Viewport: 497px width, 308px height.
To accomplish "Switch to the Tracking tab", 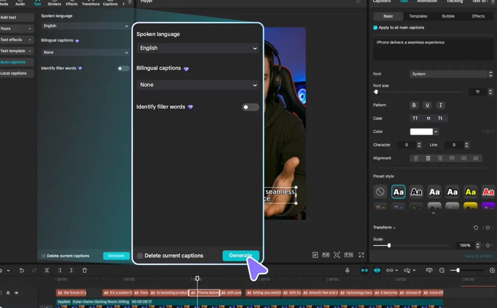I will [x=454, y=2].
